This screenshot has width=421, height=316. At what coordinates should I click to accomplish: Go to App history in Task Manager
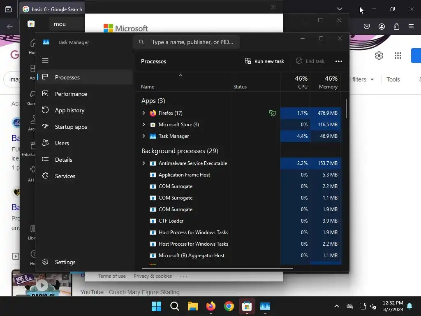[x=85, y=110]
